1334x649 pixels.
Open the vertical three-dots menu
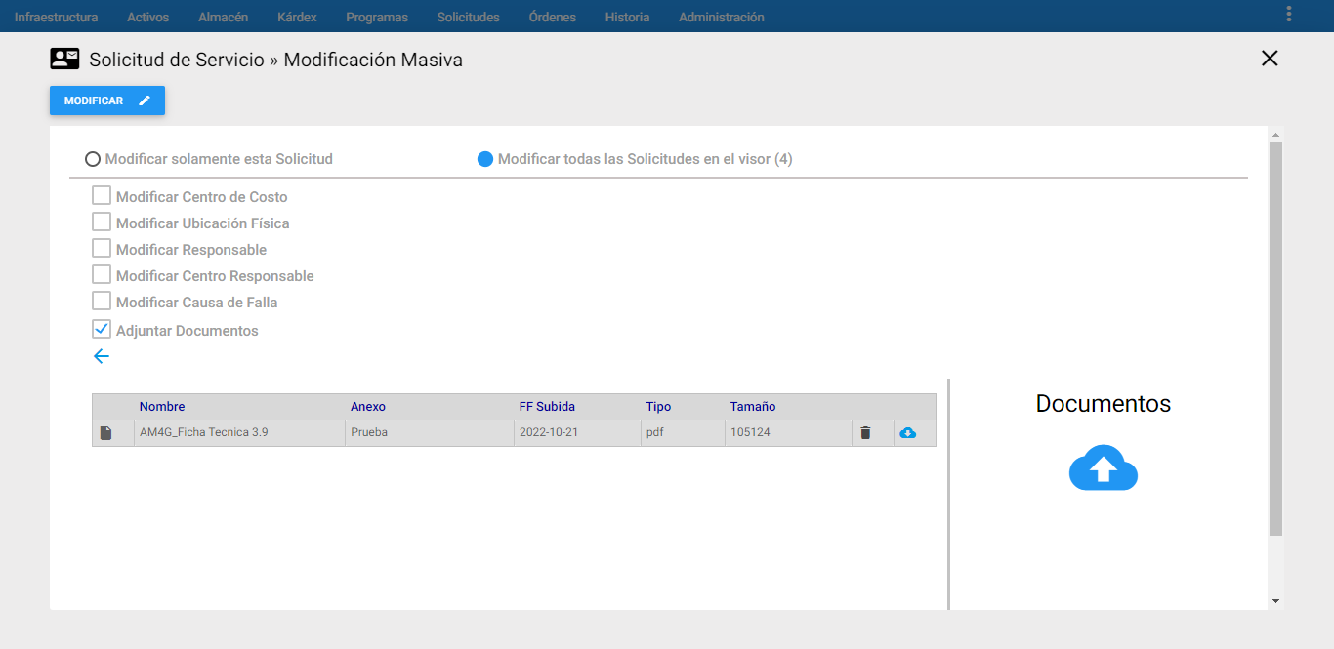tap(1289, 14)
